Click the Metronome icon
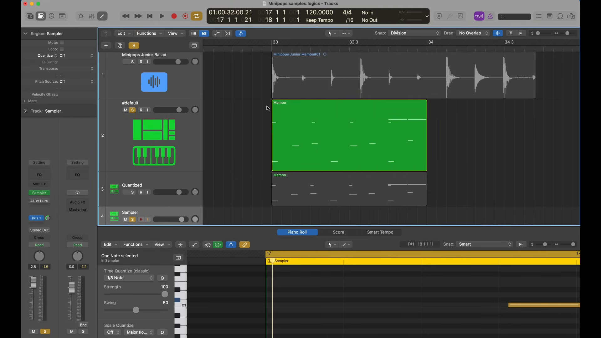601x338 pixels. click(x=490, y=16)
